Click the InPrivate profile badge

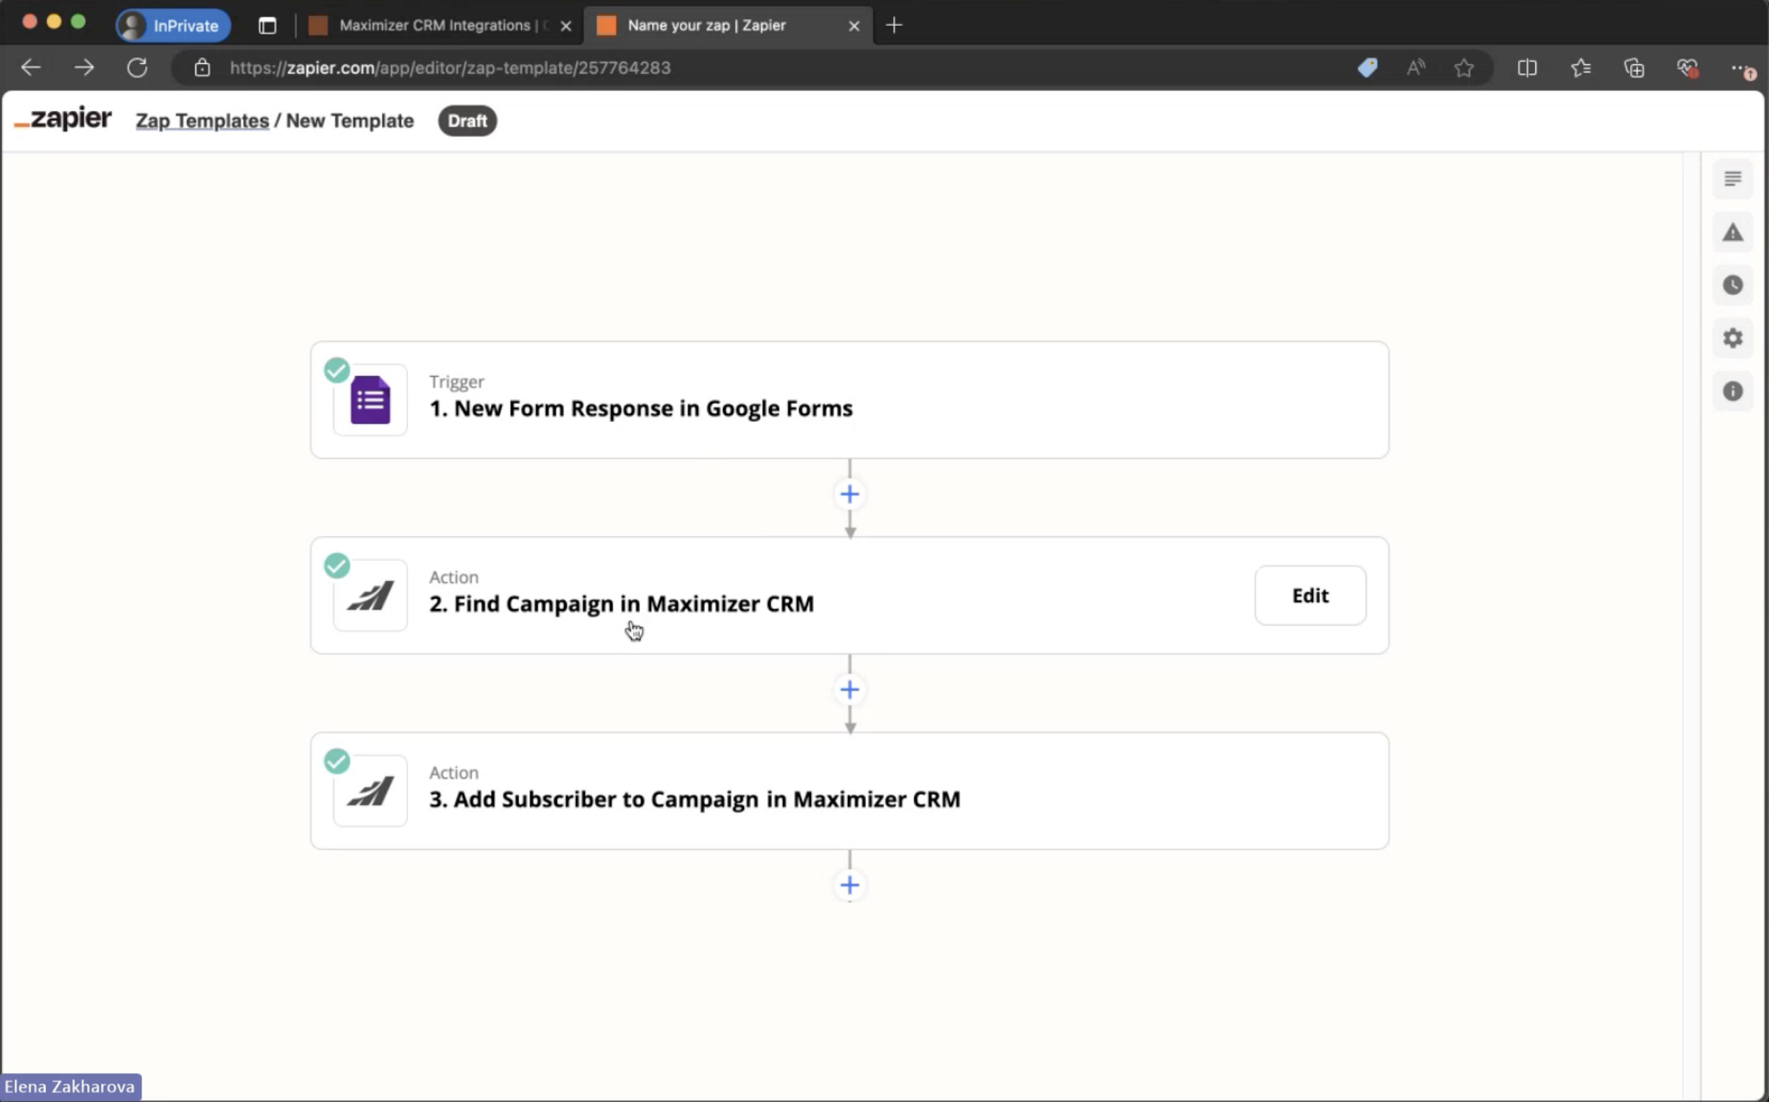174,26
